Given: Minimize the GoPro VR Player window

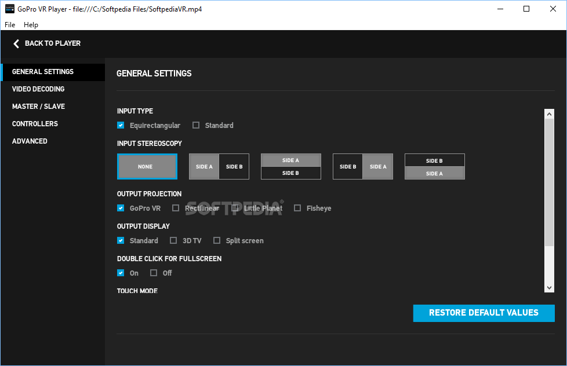Looking at the screenshot, I should pyautogui.click(x=500, y=9).
